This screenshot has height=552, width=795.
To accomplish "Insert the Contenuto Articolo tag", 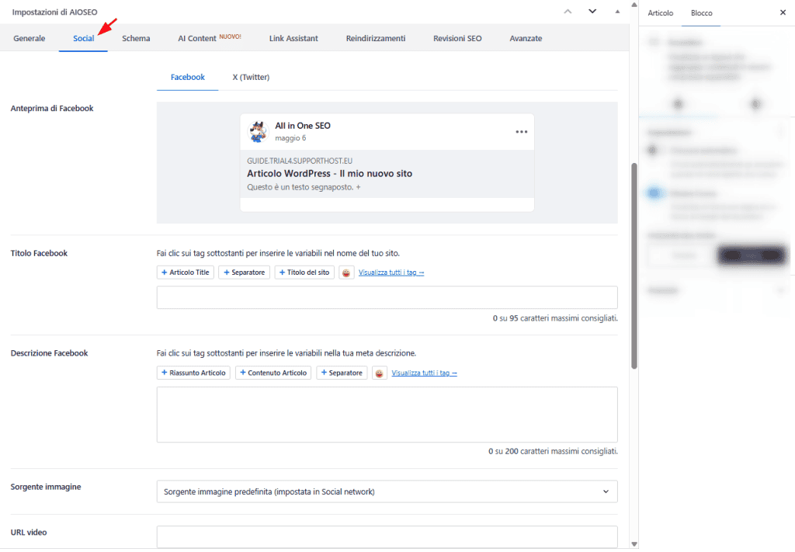I will click(x=273, y=373).
